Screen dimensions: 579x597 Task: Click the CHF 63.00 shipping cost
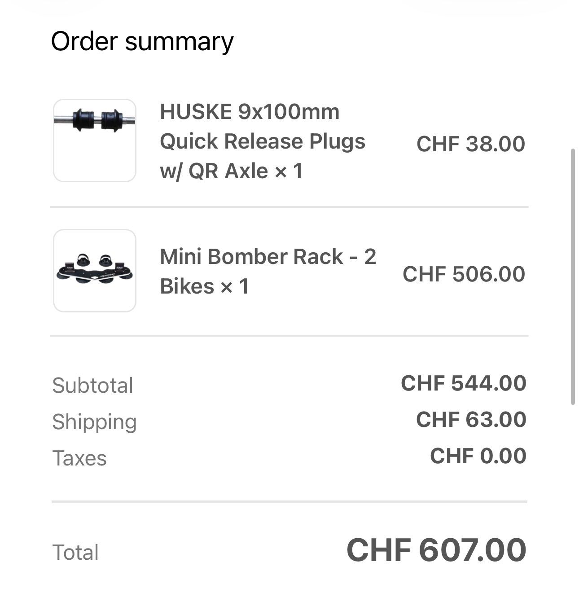[471, 420]
